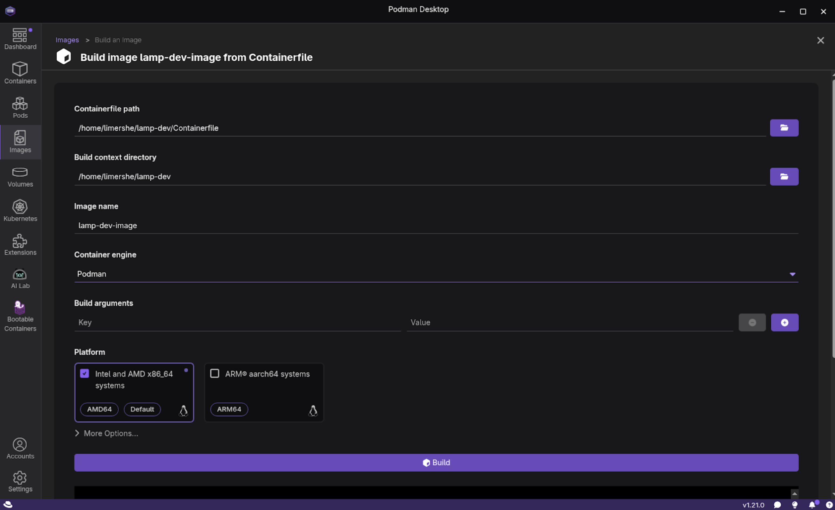Browse for build context directory
The height and width of the screenshot is (510, 835).
[x=784, y=177]
